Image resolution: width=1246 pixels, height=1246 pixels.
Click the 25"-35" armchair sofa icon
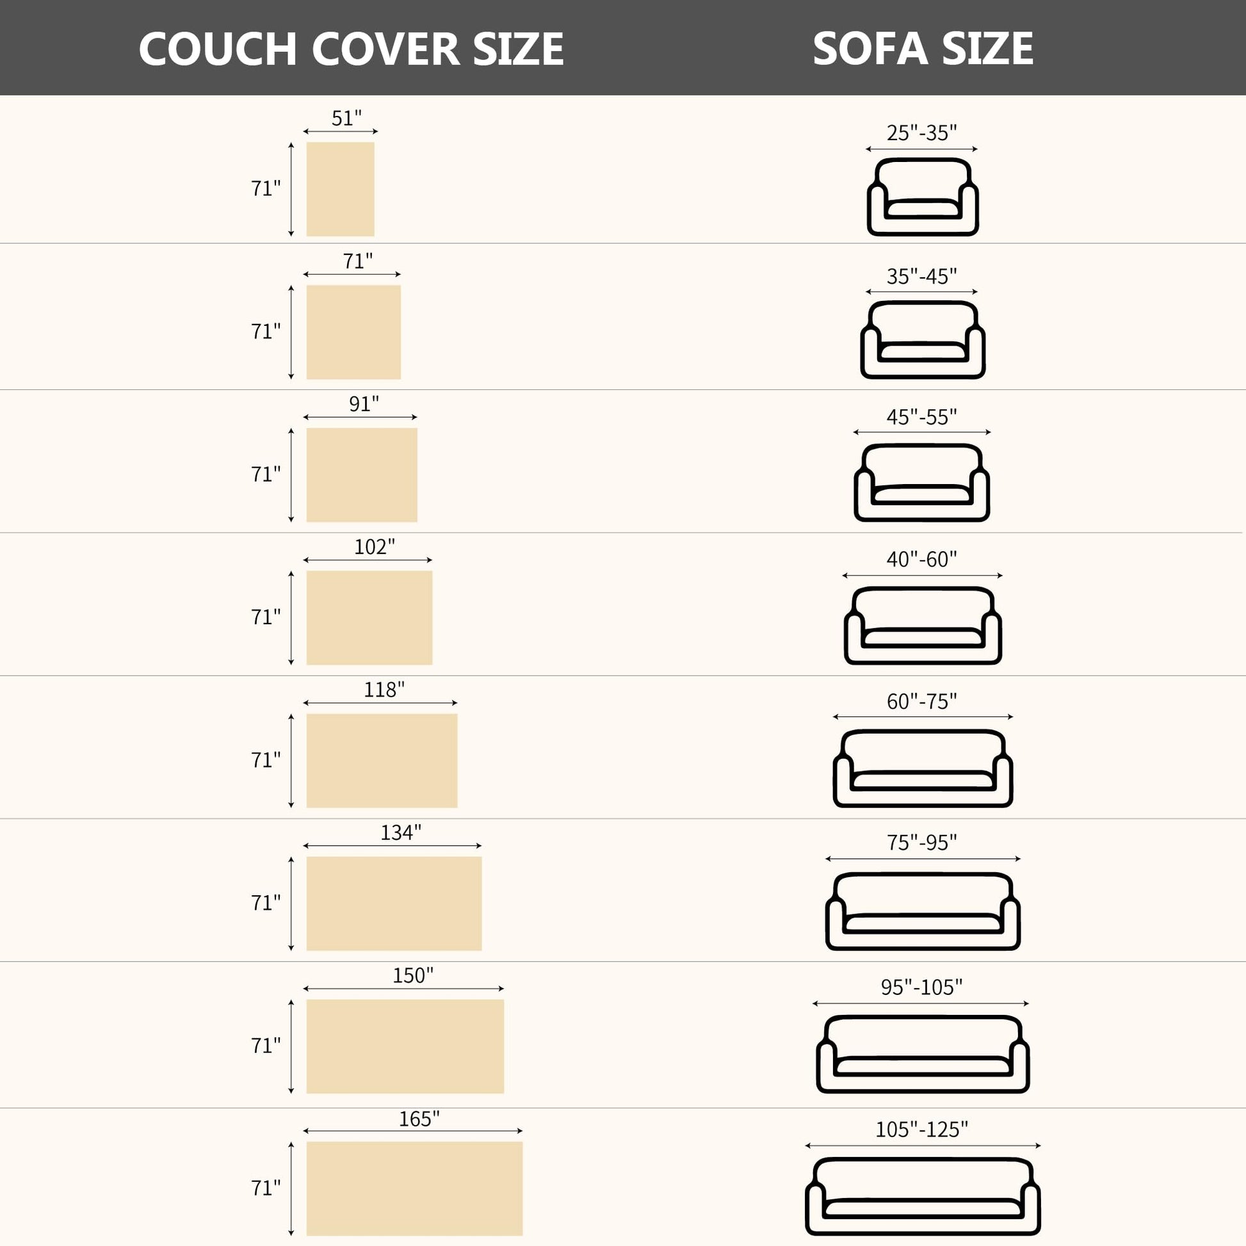point(922,197)
